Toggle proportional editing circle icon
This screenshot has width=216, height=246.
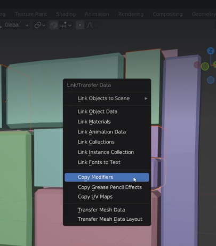click(x=80, y=25)
